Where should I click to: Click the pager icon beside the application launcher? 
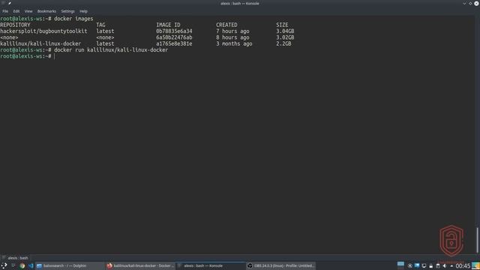tap(13, 265)
